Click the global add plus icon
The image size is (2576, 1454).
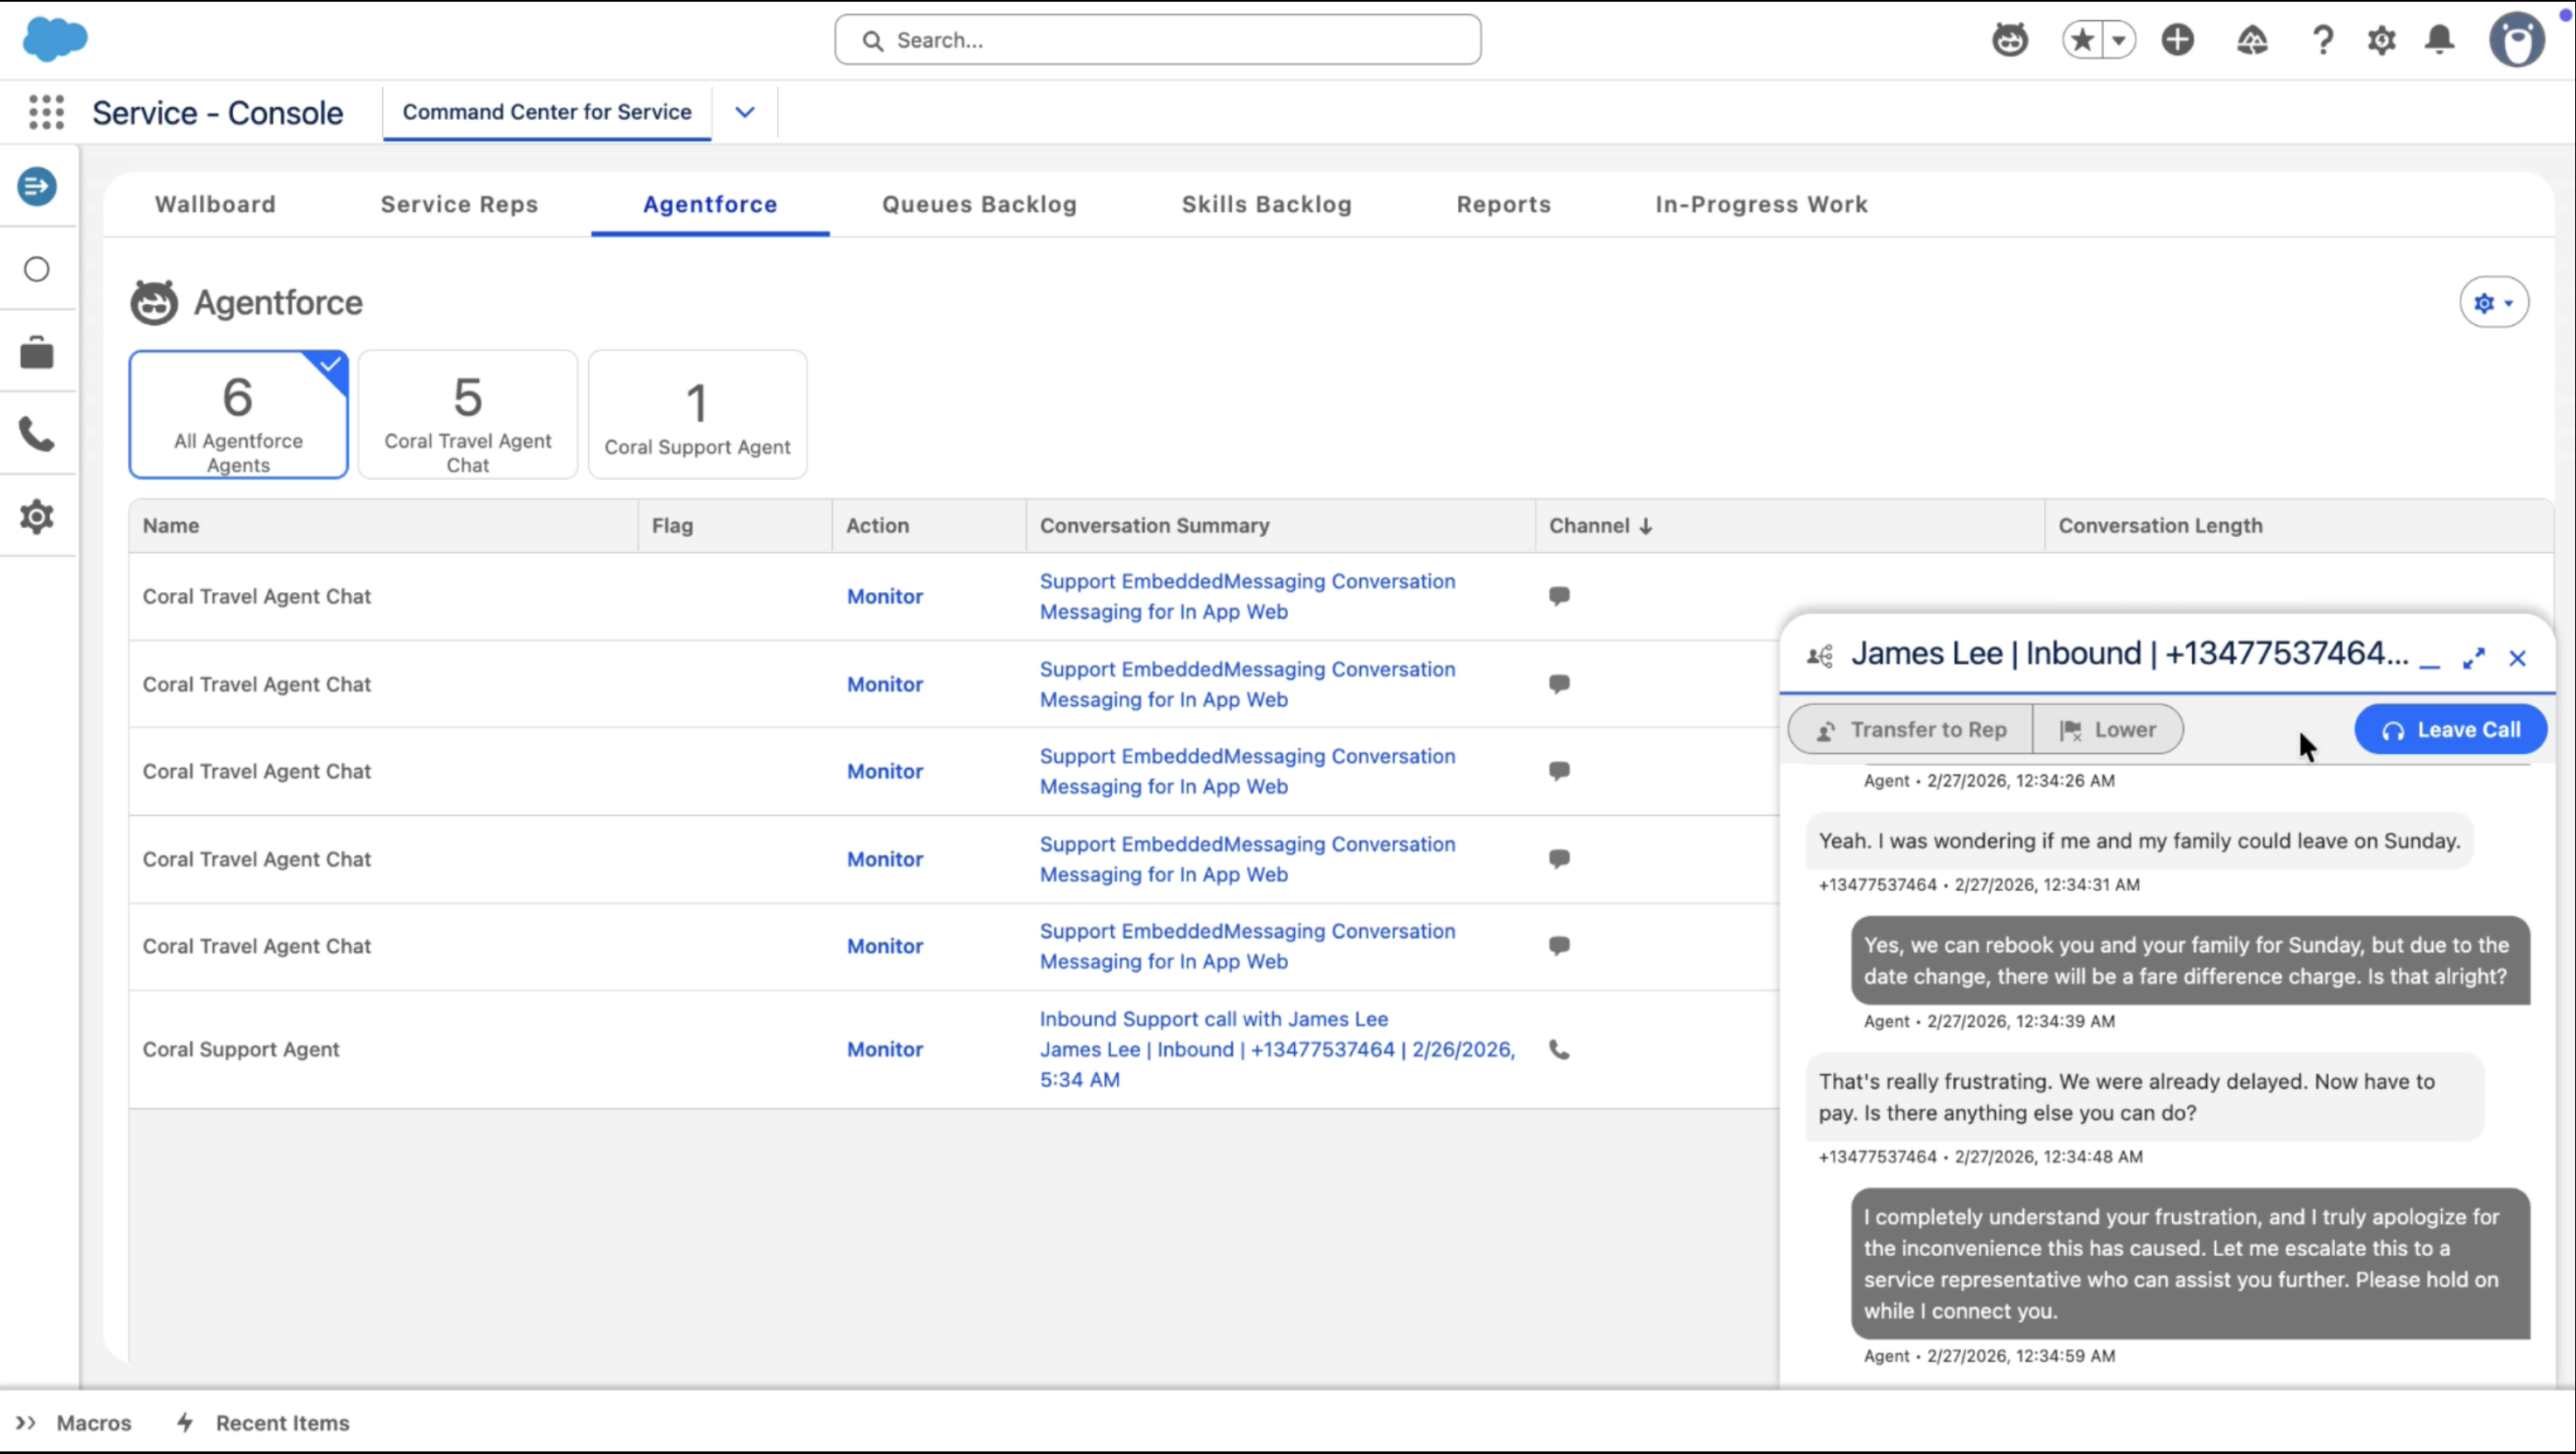(x=2178, y=40)
